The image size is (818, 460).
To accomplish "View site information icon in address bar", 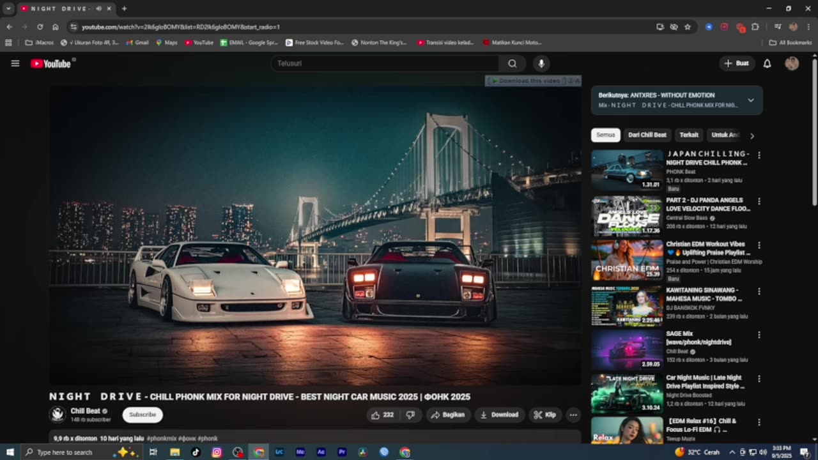I will (73, 27).
